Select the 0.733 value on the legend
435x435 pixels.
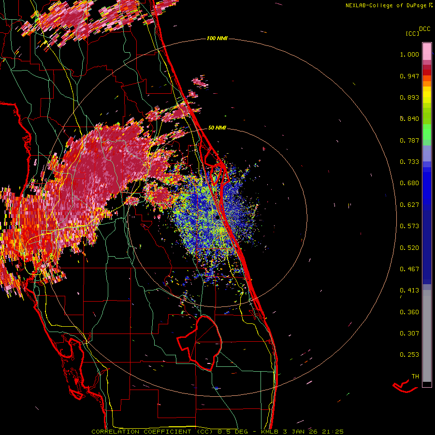tap(409, 162)
